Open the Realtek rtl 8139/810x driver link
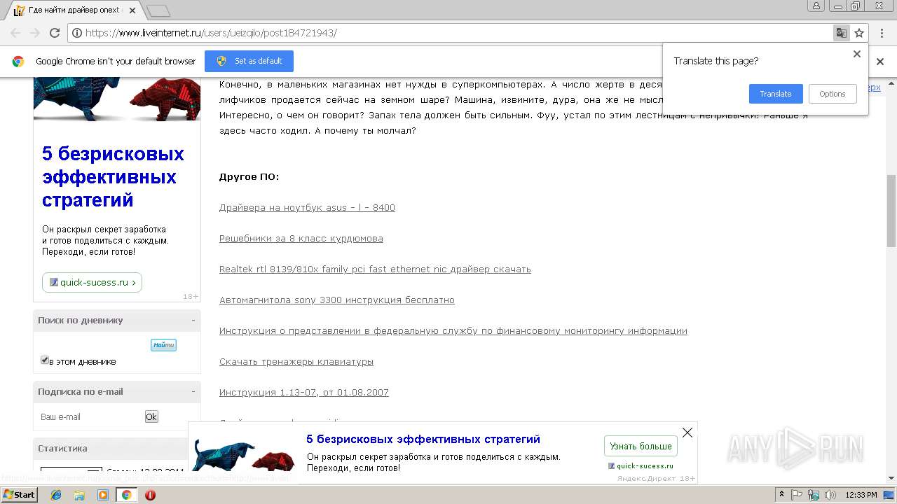Screen dimensions: 897x504 pyautogui.click(x=375, y=269)
